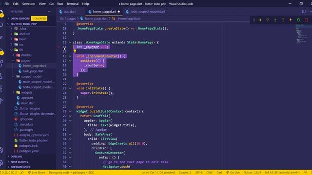Open the Selection menu
This screenshot has height=175, width=312.
tap(29, 4)
